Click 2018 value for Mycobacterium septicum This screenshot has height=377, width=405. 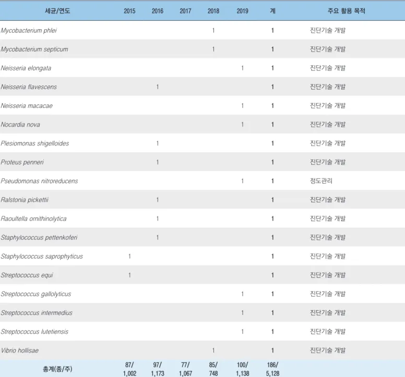pos(213,50)
